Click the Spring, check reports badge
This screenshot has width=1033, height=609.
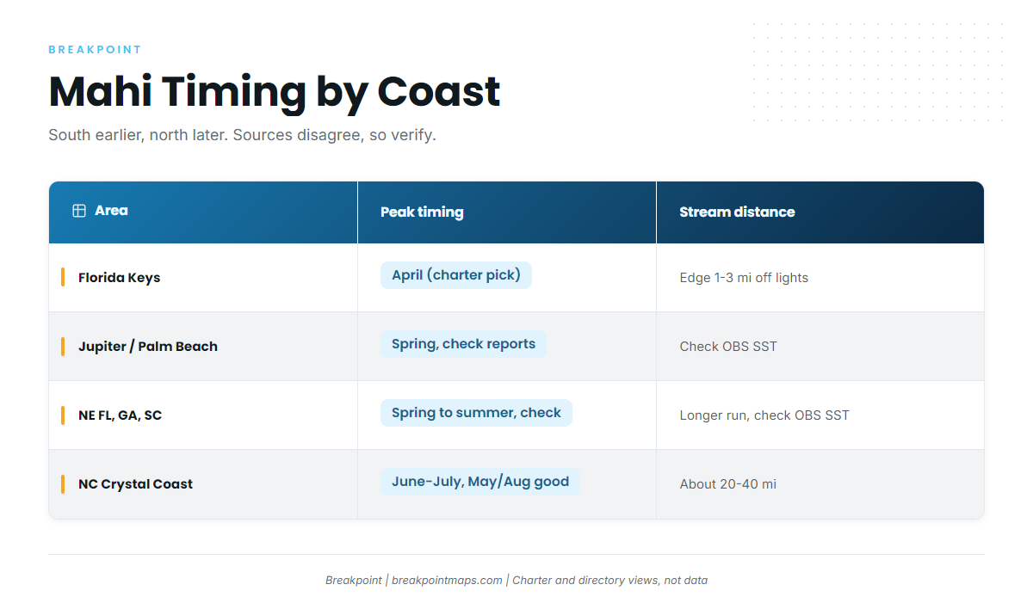(x=463, y=344)
